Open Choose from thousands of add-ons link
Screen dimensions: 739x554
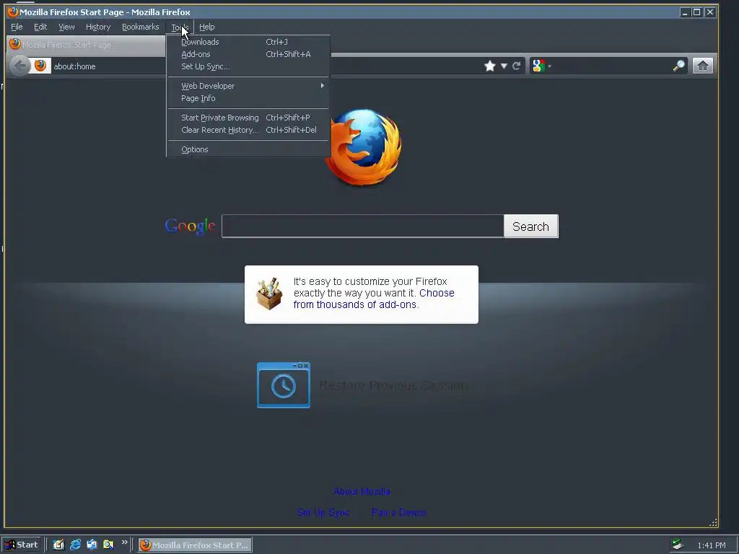pyautogui.click(x=374, y=299)
